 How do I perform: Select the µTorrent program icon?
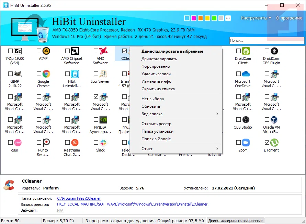coord(274,143)
